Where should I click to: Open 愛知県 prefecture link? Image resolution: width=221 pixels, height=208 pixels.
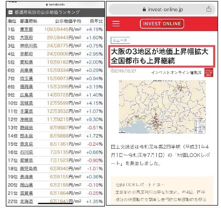click(x=26, y=62)
